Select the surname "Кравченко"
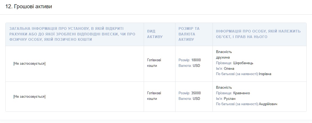Image resolution: width=312 pixels, height=123 pixels. pyautogui.click(x=241, y=93)
